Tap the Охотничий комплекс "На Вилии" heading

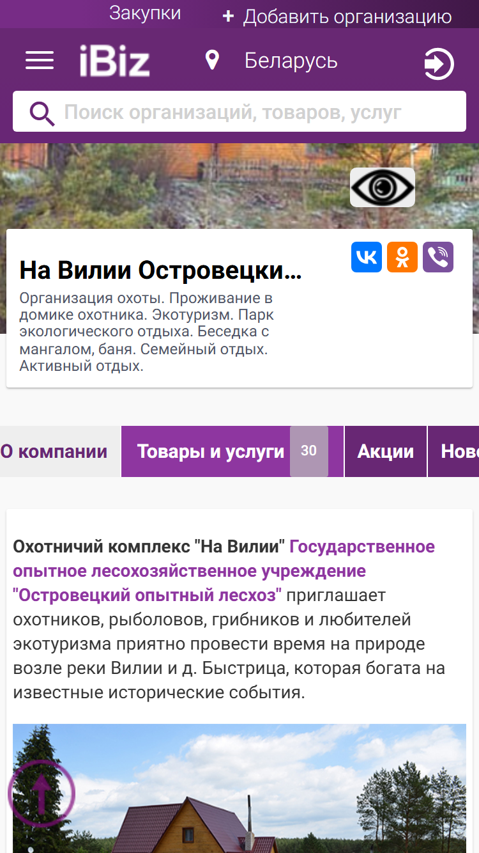tap(149, 547)
